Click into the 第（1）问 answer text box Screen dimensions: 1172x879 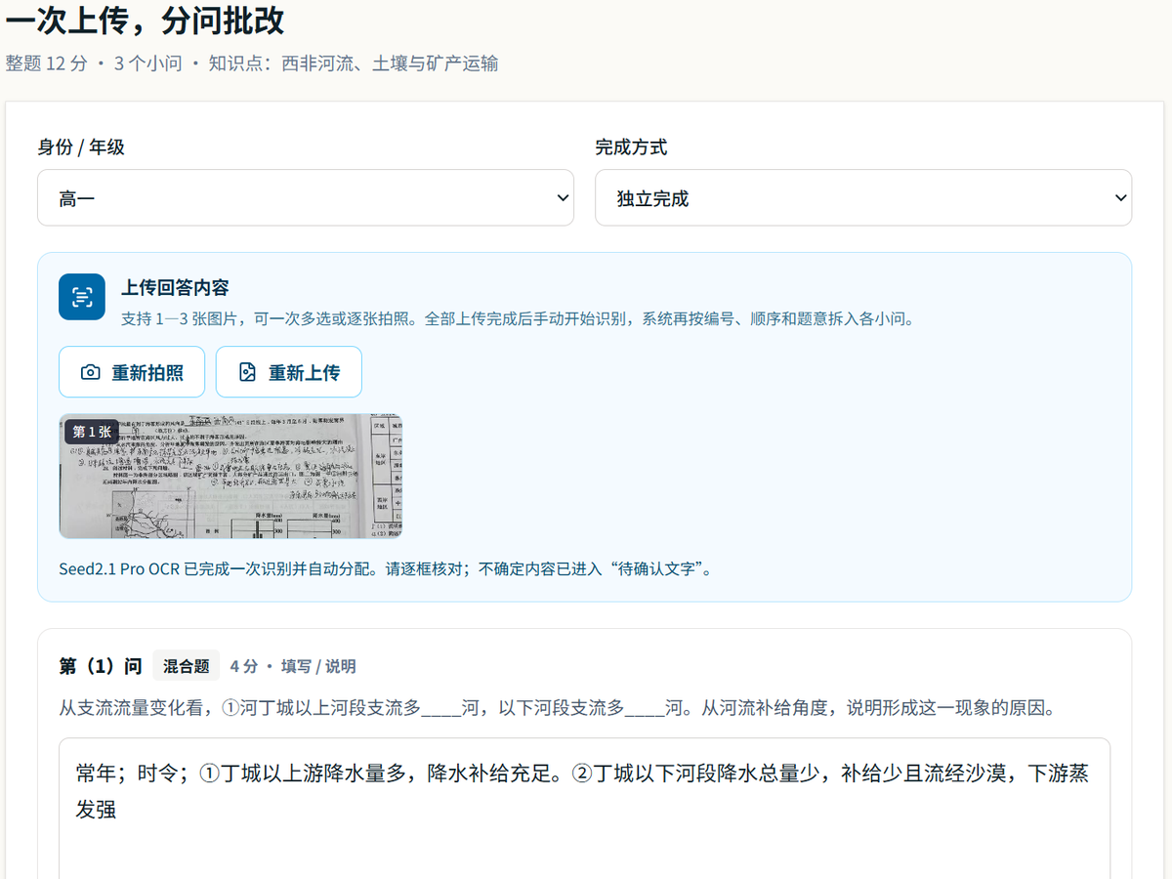[x=584, y=808]
